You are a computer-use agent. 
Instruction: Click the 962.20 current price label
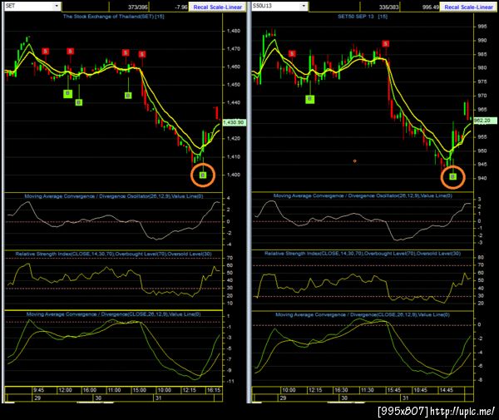coord(485,121)
